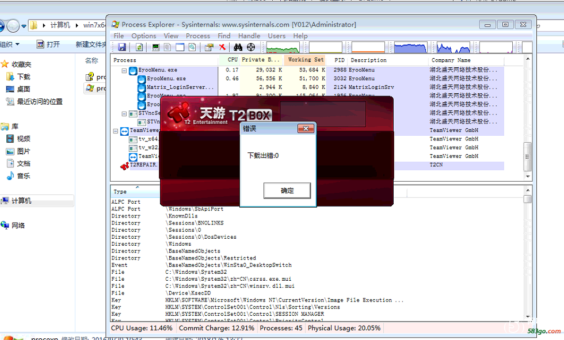This screenshot has width=564, height=340.
Task: Click the Refresh Now toolbar icon
Action: pos(139,47)
